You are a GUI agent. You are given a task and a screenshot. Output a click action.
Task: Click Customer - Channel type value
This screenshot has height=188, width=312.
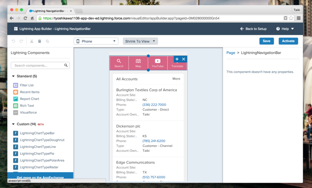click(158, 146)
